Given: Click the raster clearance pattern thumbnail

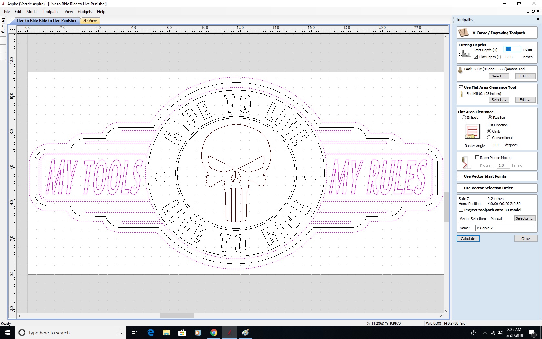Looking at the screenshot, I should pos(472,131).
